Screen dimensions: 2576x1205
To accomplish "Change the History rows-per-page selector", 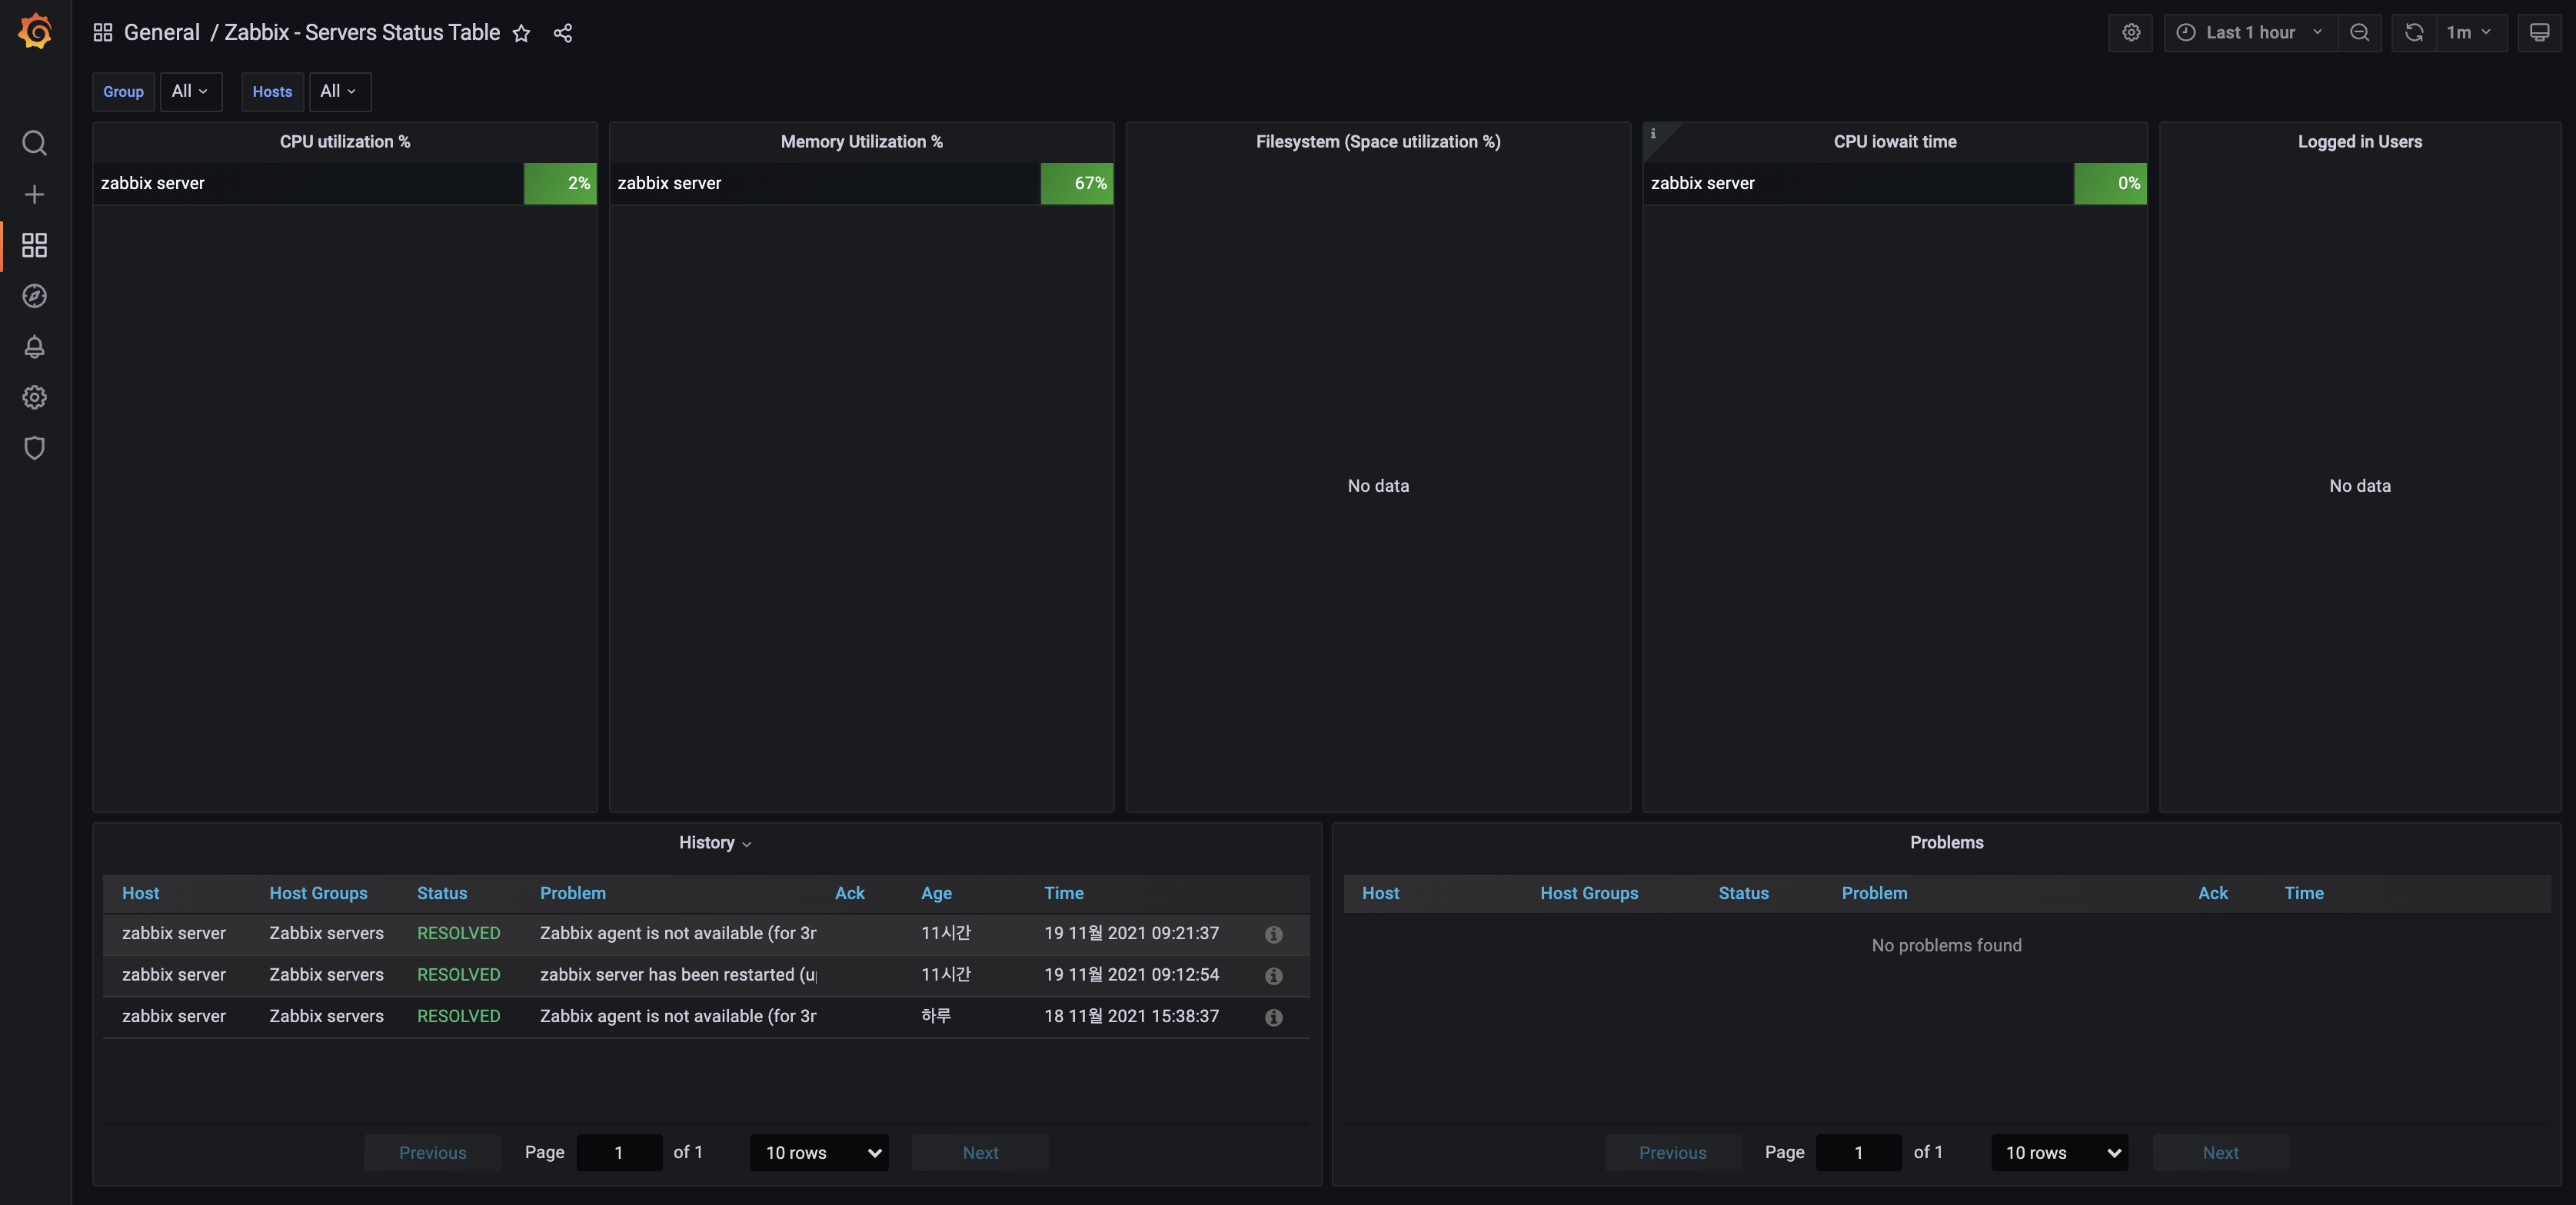I will 819,1152.
